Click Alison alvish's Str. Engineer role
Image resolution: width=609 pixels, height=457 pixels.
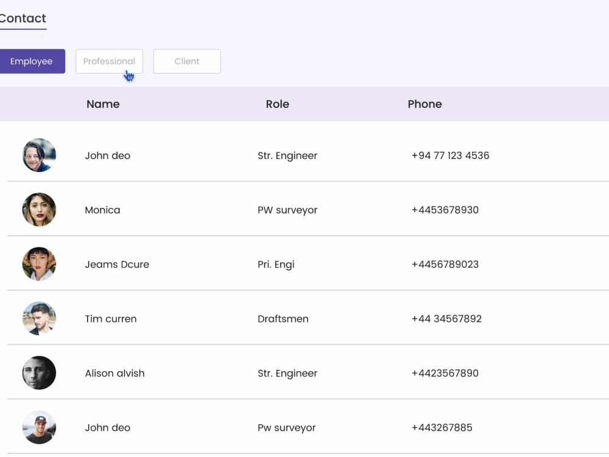pos(287,373)
